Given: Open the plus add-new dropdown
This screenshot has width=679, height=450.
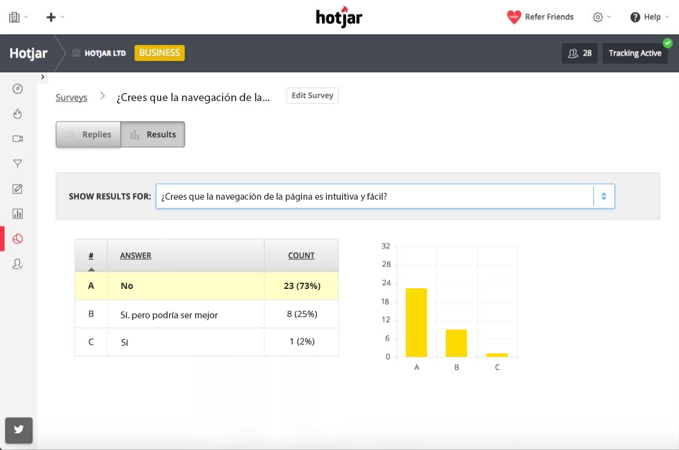Looking at the screenshot, I should tap(55, 17).
